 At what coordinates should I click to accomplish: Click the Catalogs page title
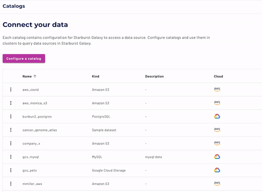[14, 6]
